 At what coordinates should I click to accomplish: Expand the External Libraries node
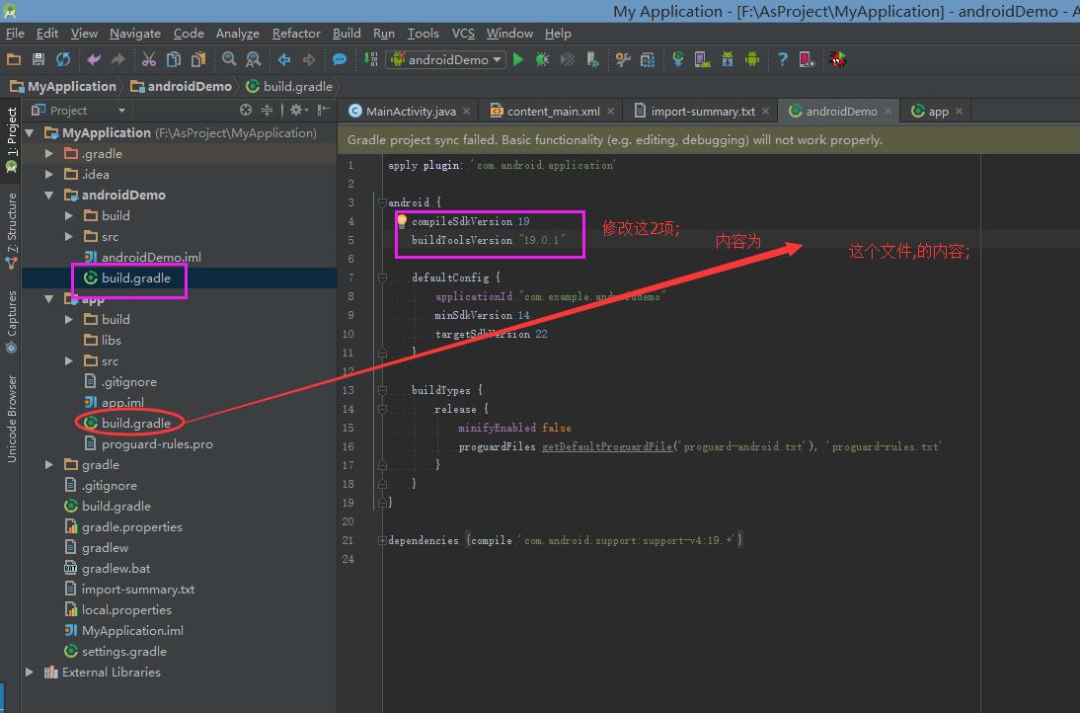click(x=30, y=672)
